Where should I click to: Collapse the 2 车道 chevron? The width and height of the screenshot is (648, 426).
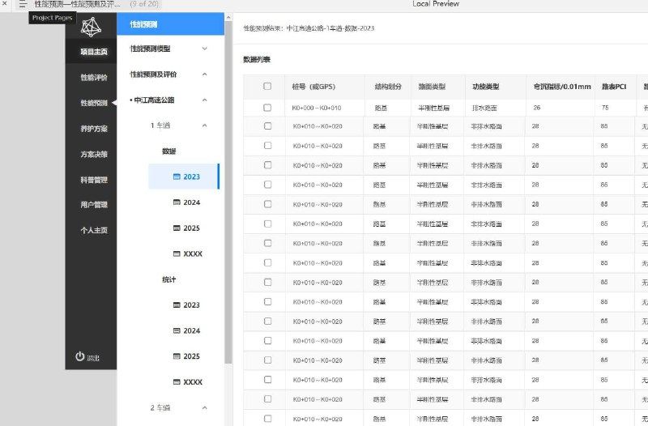(205, 408)
